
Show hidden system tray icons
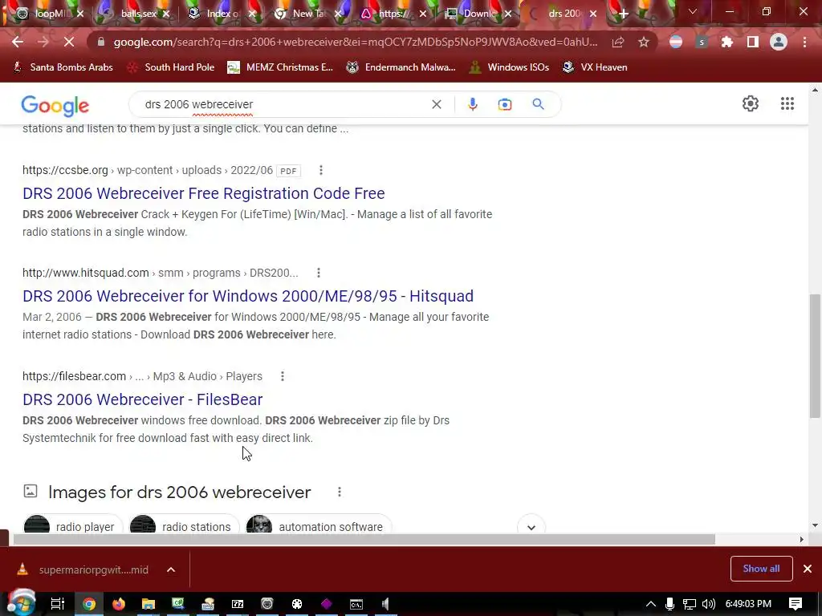(x=650, y=604)
